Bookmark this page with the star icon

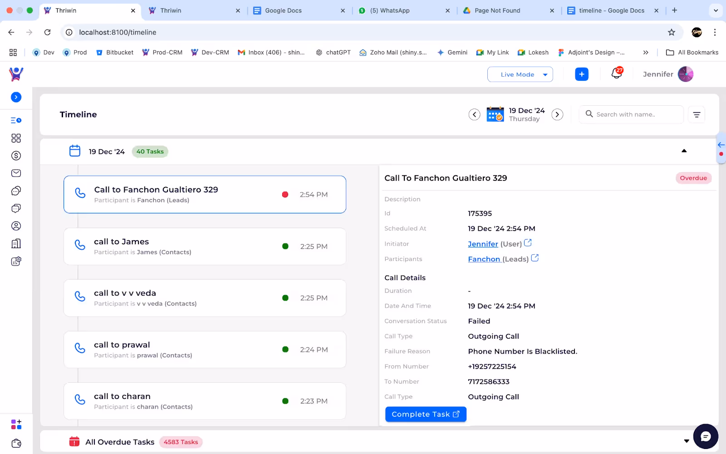click(672, 32)
